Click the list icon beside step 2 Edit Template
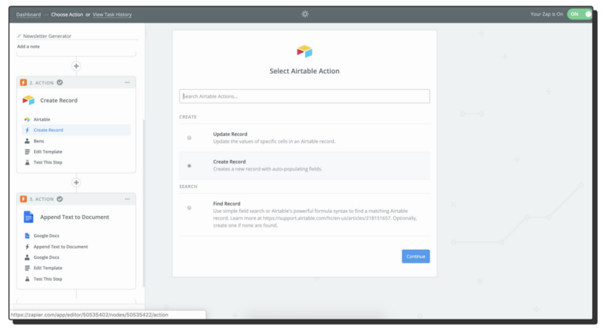The width and height of the screenshot is (604, 336). [27, 152]
